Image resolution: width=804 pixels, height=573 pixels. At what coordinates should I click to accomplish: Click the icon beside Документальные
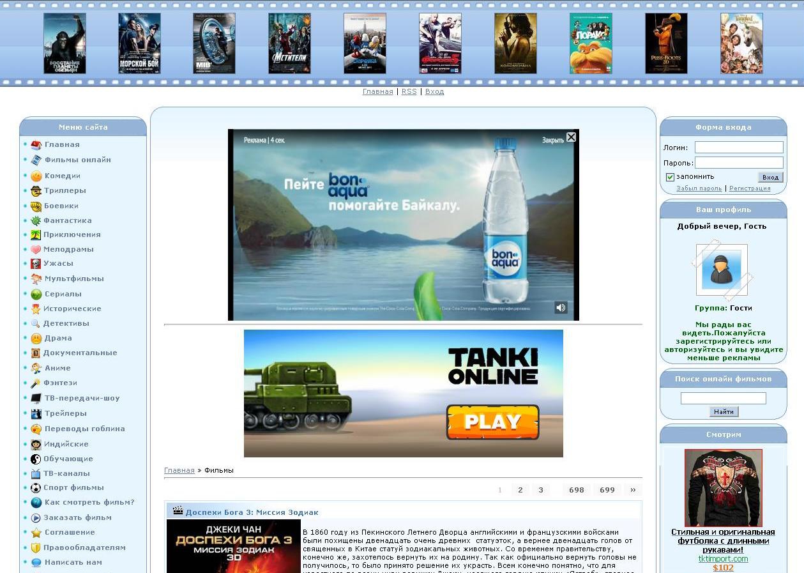(x=36, y=353)
